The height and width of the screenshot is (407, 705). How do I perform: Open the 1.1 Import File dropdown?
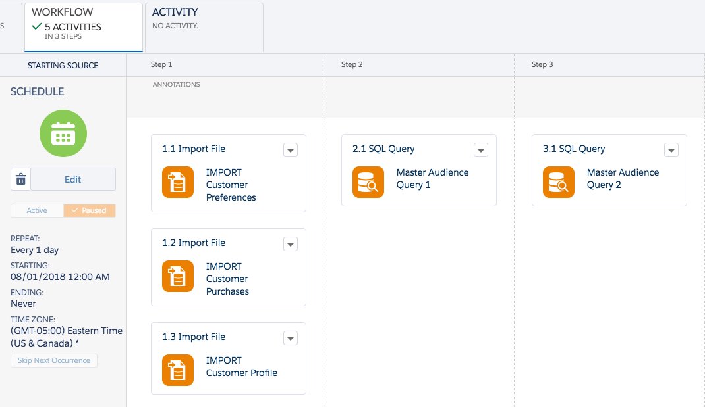pyautogui.click(x=291, y=151)
